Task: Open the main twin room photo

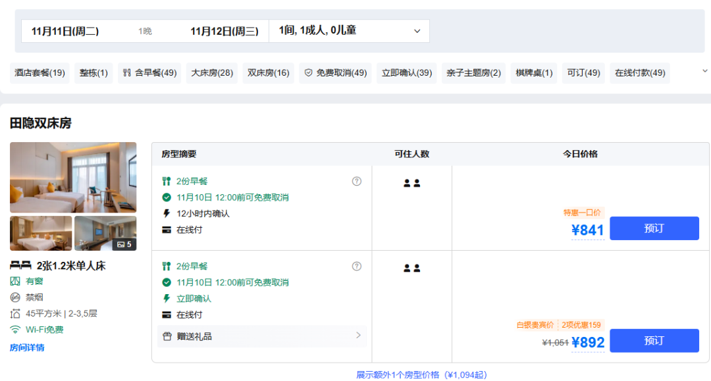Action: pyautogui.click(x=73, y=177)
